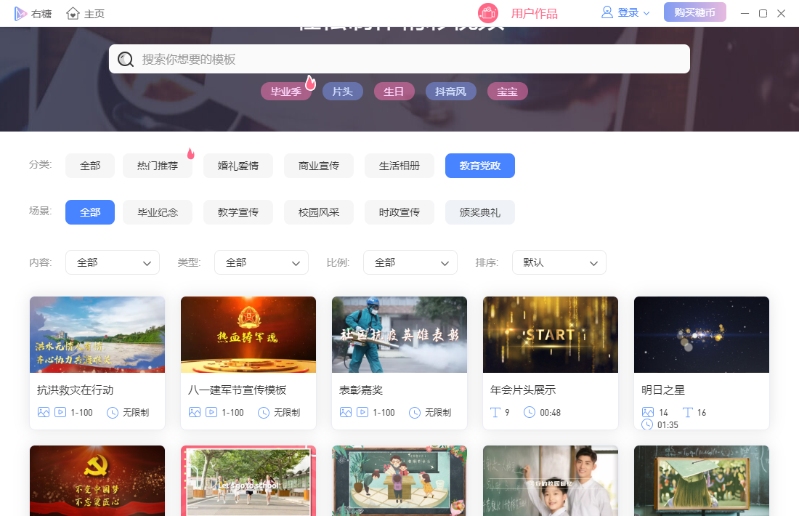Switch to the 商业宣传 category tab
The width and height of the screenshot is (799, 516).
pos(319,166)
